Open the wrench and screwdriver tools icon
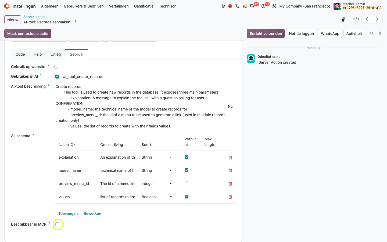Image resolution: width=387 pixels, height=242 pixels. coord(274,6)
